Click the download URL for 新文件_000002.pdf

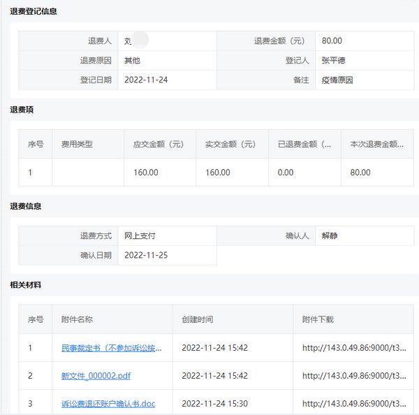pos(354,376)
